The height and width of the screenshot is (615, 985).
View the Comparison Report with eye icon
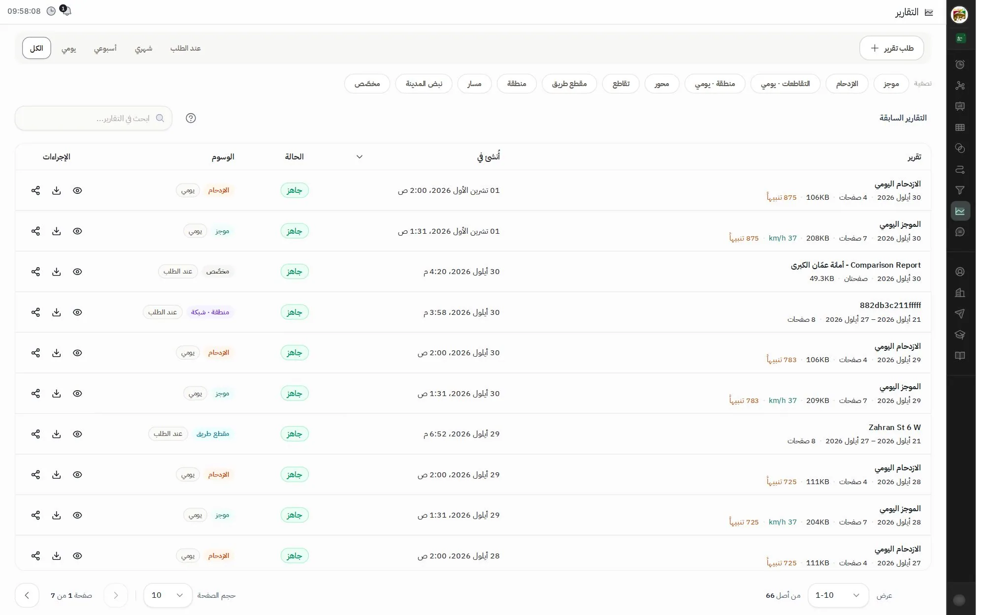point(77,272)
